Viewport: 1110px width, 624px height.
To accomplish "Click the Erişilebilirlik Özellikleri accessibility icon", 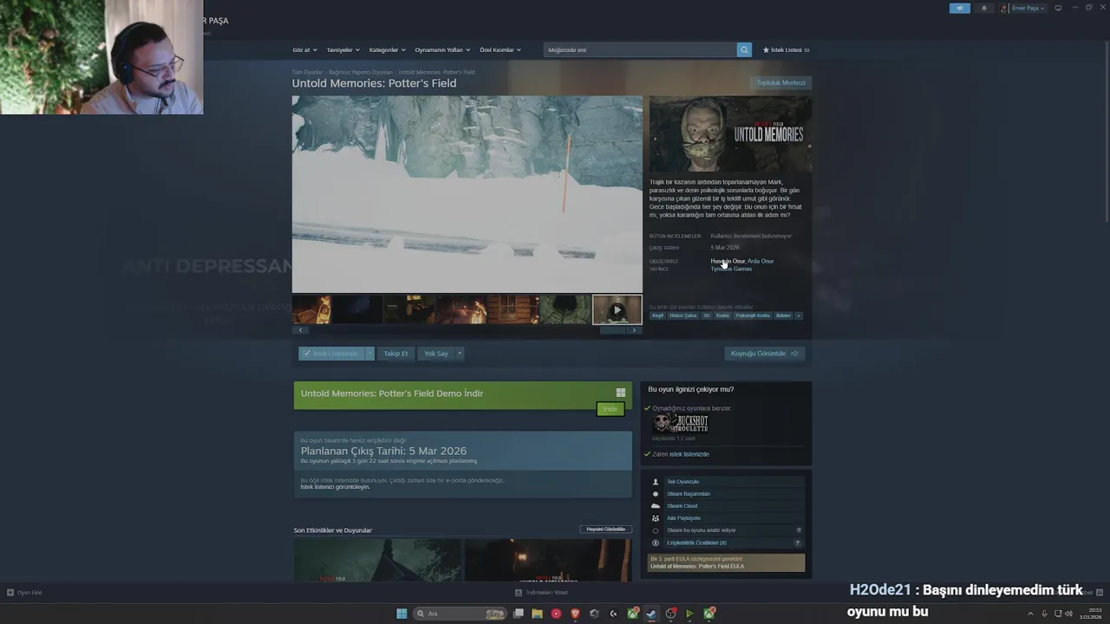I will [656, 543].
